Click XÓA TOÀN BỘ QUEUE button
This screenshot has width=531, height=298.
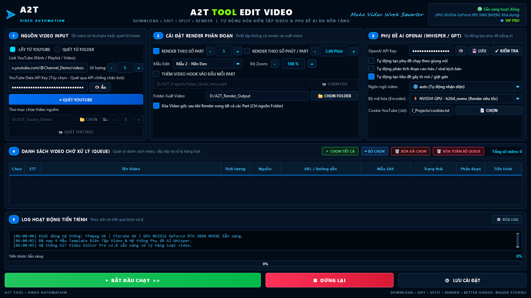pyautogui.click(x=458, y=151)
